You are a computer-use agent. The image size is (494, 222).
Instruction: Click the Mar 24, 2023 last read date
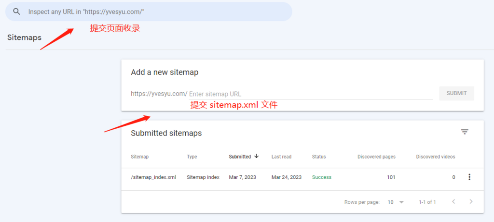[287, 177]
